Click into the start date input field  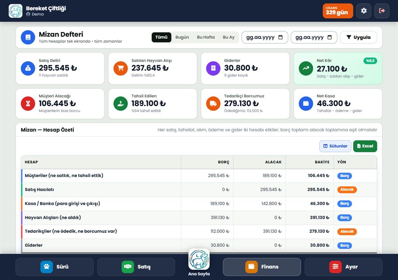(265, 37)
